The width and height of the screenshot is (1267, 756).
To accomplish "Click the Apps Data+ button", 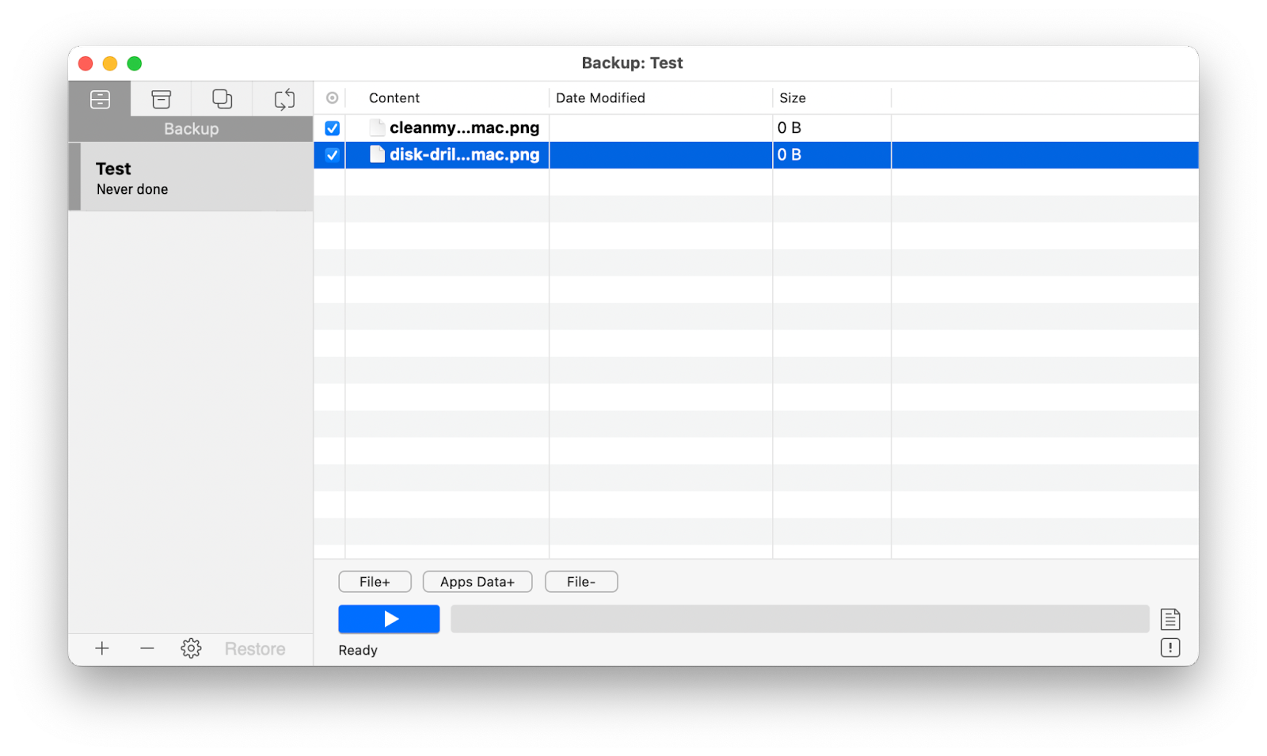I will (x=477, y=581).
